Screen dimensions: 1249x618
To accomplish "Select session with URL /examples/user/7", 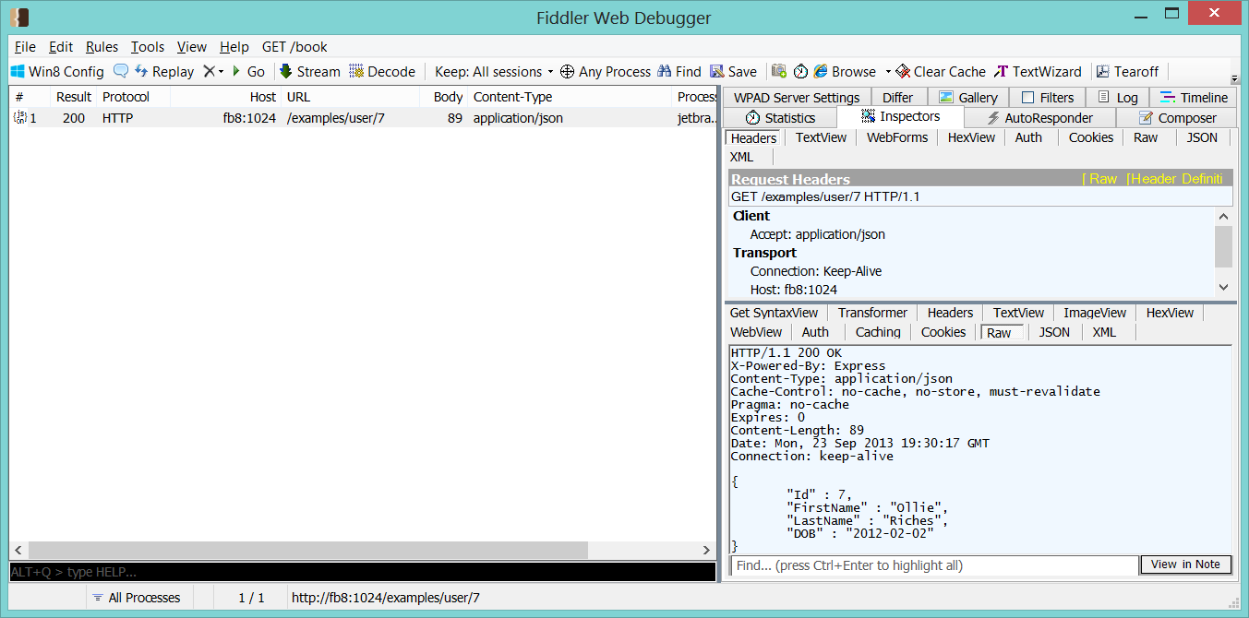I will [x=363, y=118].
